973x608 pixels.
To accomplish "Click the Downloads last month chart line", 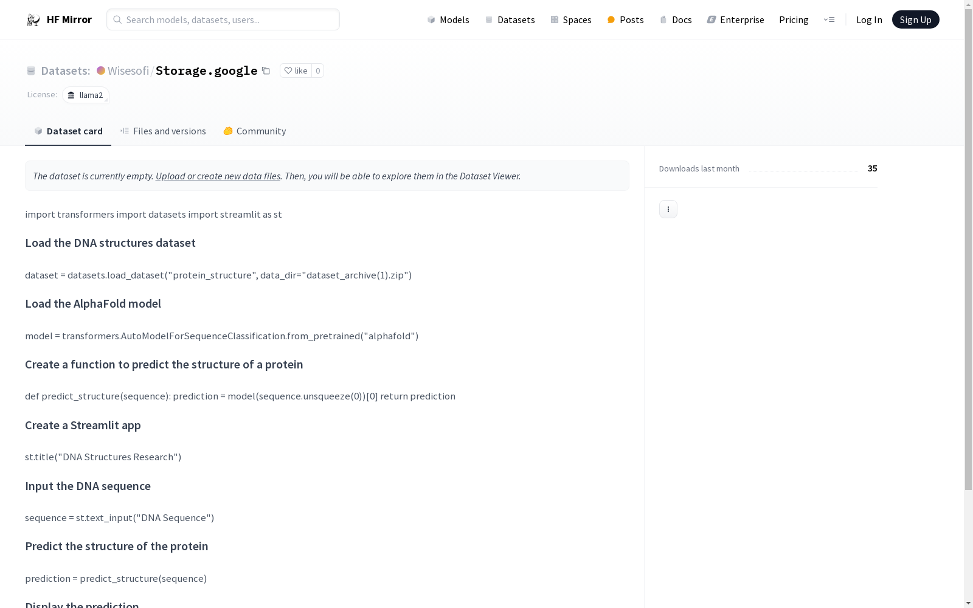I will [x=803, y=170].
